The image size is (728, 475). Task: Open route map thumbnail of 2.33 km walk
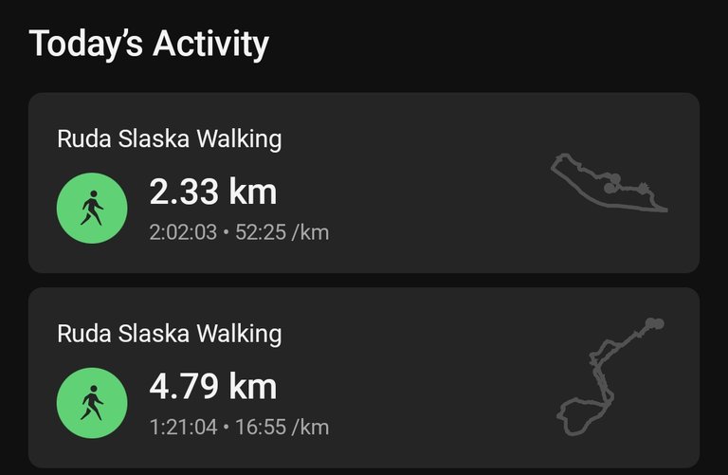point(610,183)
